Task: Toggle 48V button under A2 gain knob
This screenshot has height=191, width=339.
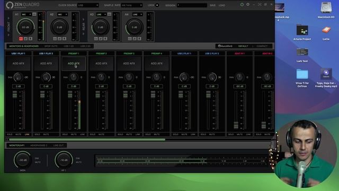Action: tap(55, 39)
